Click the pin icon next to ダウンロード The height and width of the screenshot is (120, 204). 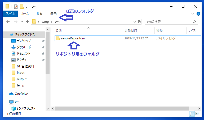click(x=43, y=47)
